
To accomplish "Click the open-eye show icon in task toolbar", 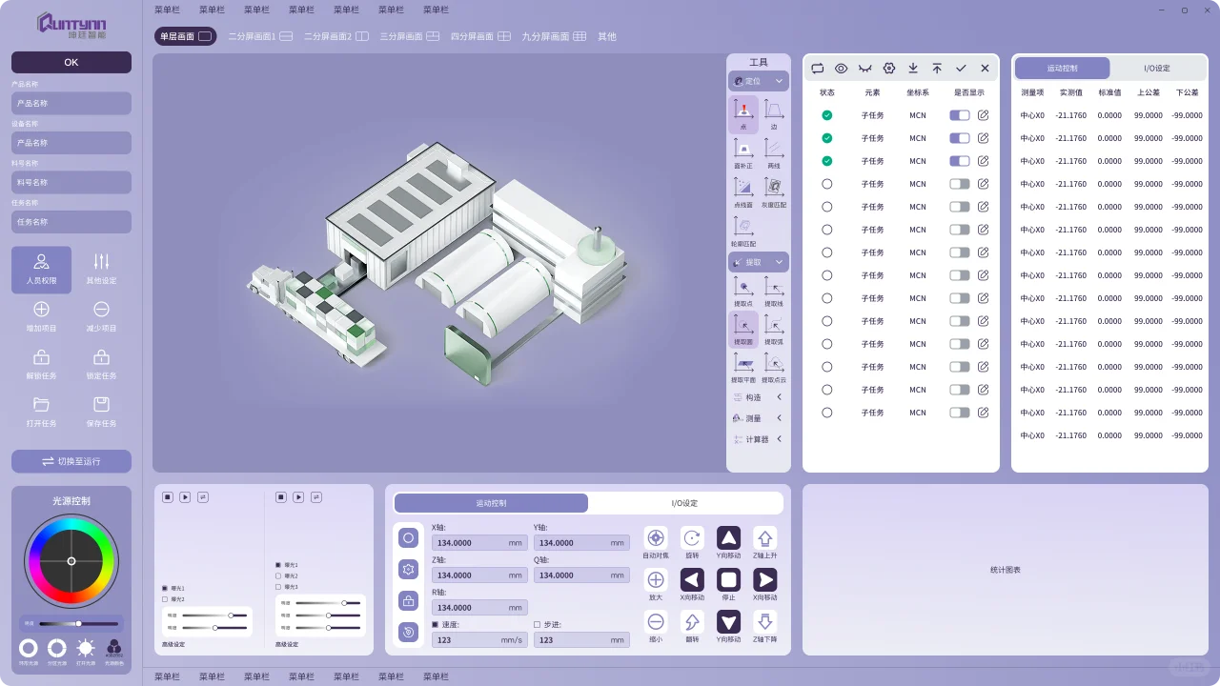I will [x=842, y=69].
